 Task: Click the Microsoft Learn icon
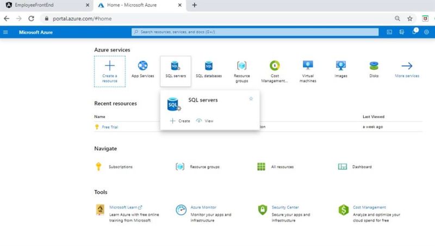tap(100, 210)
